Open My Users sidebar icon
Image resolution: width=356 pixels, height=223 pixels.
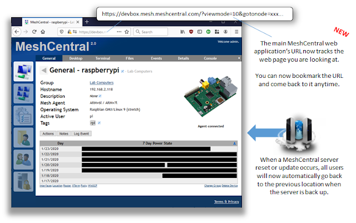(x=23, y=160)
